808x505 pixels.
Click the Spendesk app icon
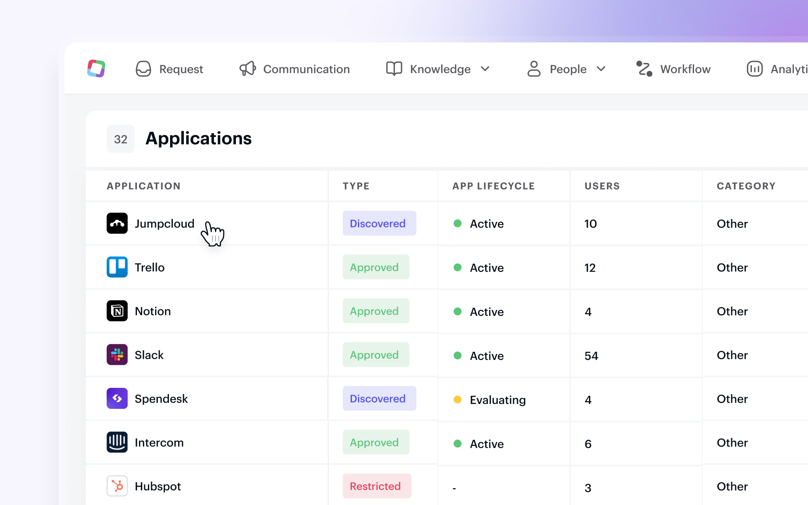pyautogui.click(x=117, y=399)
